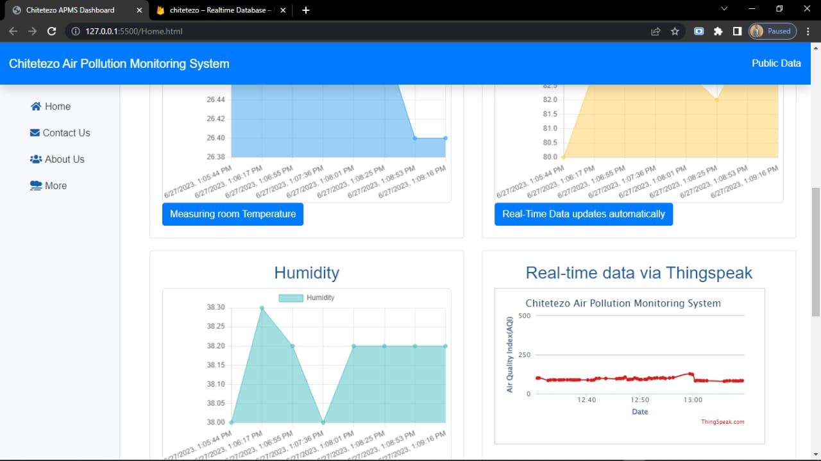Screen dimensions: 821x461
Task: Open the browser side panel icon
Action: [738, 31]
